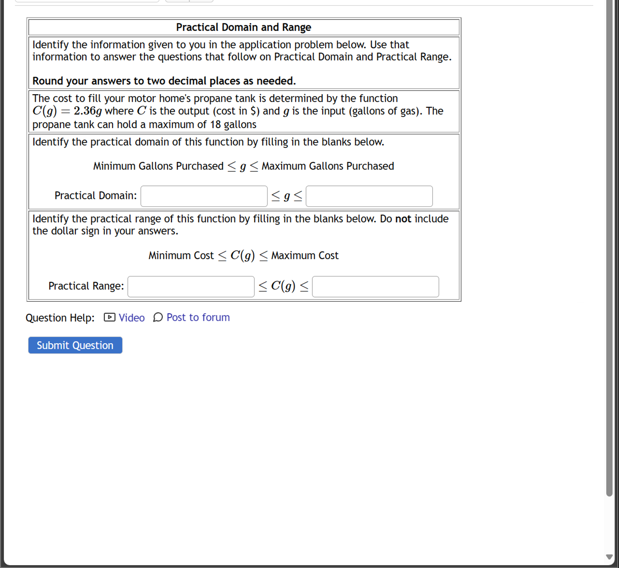Open the Video help link
Image resolution: width=619 pixels, height=568 pixels.
(131, 318)
